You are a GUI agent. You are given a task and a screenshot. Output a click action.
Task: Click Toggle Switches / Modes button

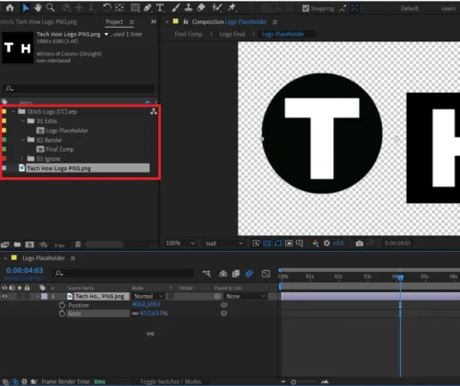click(x=170, y=381)
